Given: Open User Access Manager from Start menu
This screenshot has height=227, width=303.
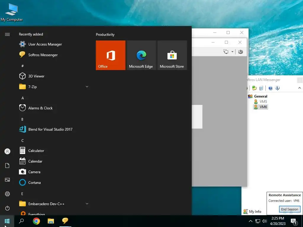Looking at the screenshot, I should pos(54,44).
